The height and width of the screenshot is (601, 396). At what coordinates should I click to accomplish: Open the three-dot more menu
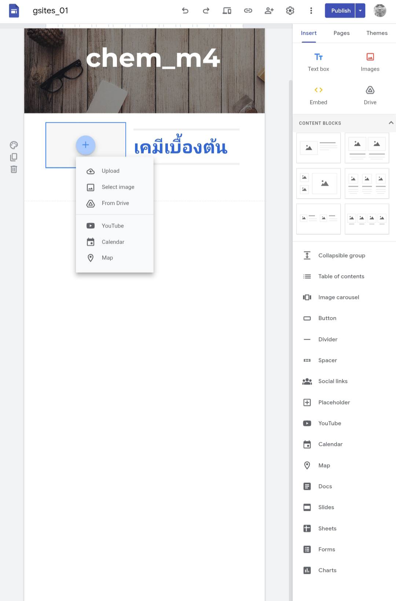311,11
